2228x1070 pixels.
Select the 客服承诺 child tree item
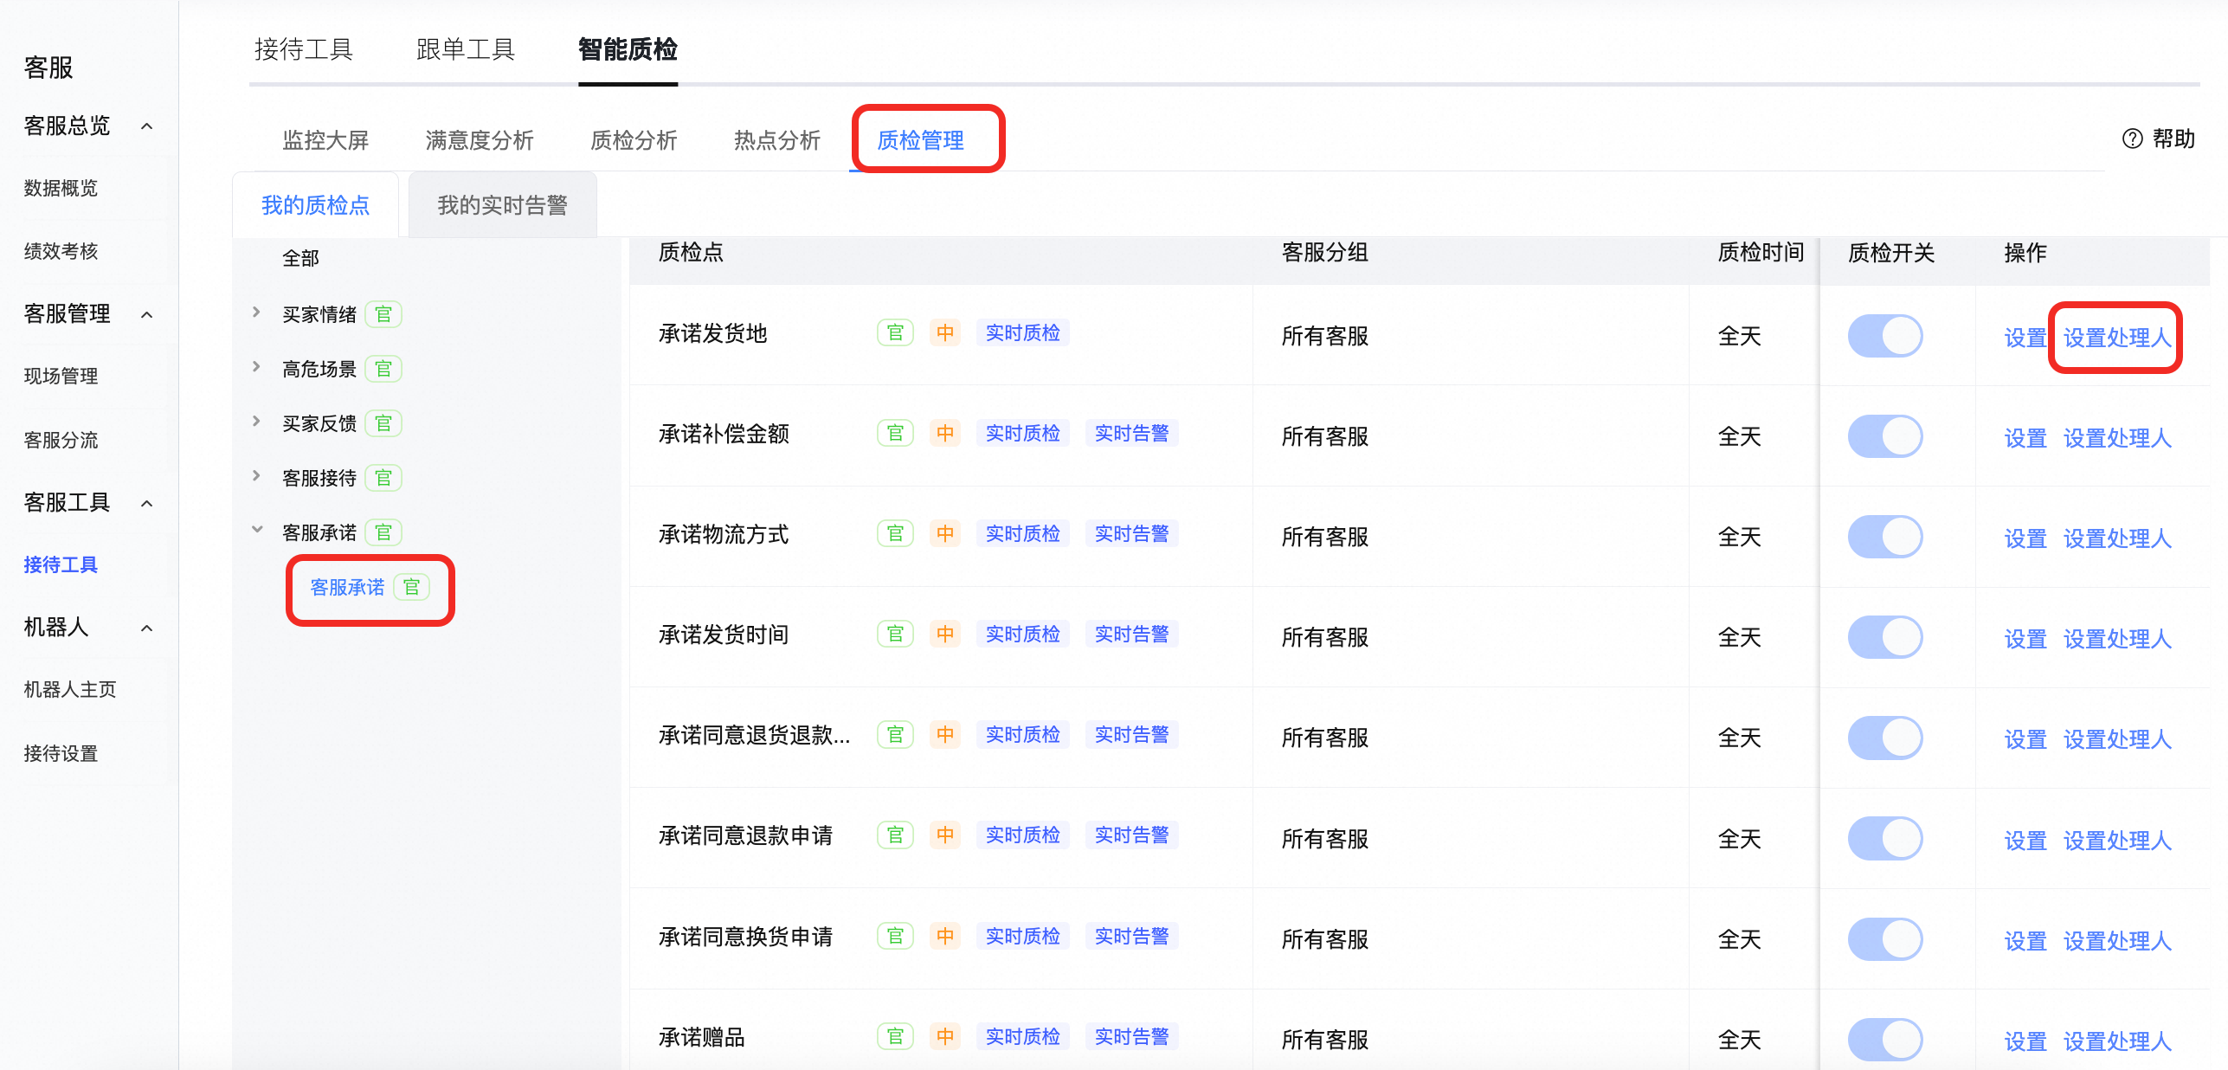tap(347, 587)
